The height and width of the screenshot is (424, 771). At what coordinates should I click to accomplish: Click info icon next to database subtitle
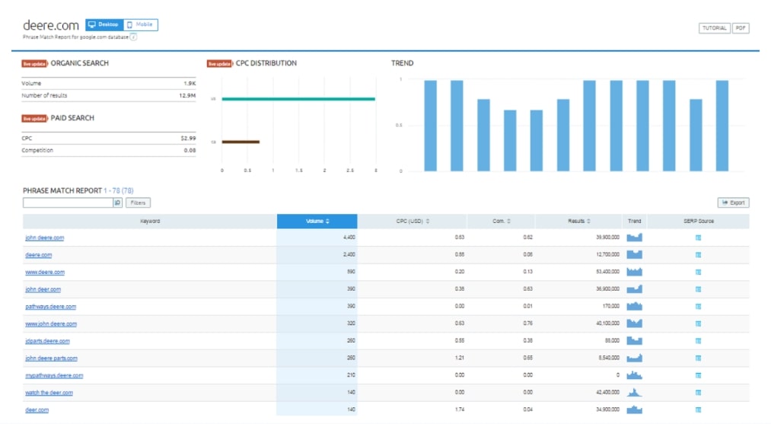point(133,37)
